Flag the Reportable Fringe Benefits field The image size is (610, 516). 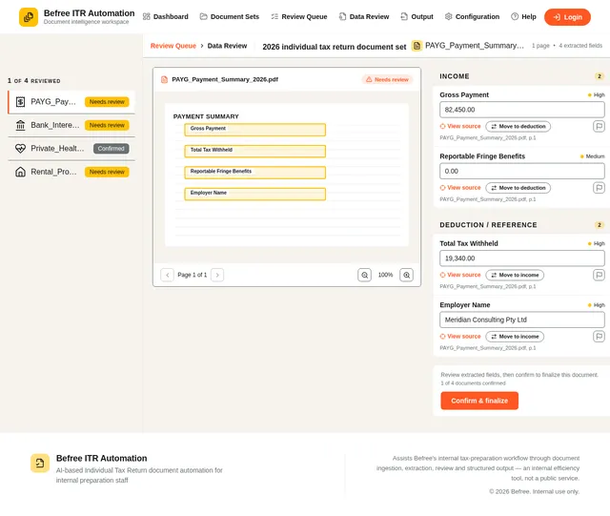pos(600,188)
